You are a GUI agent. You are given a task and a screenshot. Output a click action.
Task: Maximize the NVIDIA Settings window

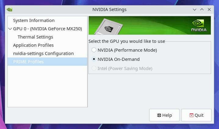[202, 9]
